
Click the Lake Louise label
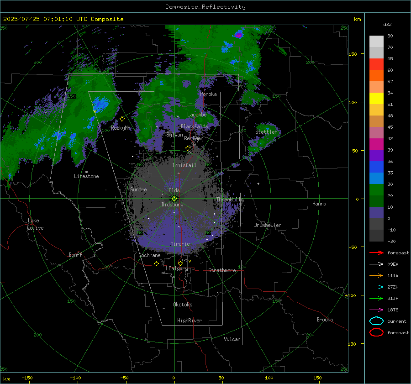pos(35,224)
